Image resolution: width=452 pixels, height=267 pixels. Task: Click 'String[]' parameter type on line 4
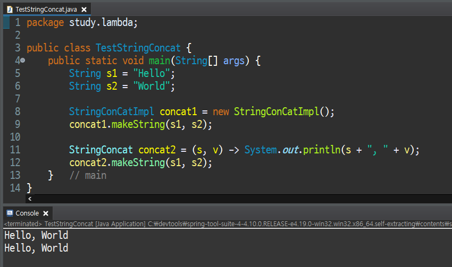click(196, 61)
